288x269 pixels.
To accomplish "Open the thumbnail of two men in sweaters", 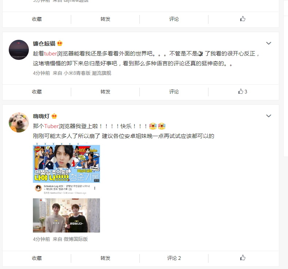I will pyautogui.click(x=66, y=215).
